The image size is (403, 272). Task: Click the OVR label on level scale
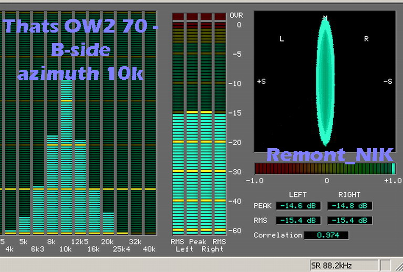[x=236, y=15]
